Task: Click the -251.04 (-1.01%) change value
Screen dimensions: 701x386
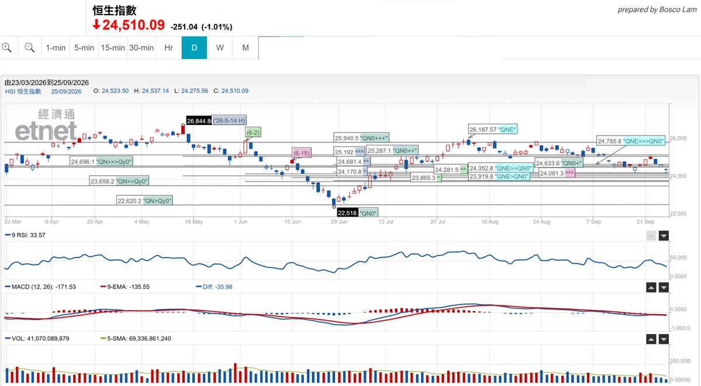Action: [x=201, y=27]
